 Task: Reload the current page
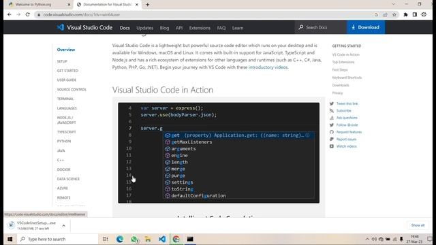pyautogui.click(x=27, y=14)
